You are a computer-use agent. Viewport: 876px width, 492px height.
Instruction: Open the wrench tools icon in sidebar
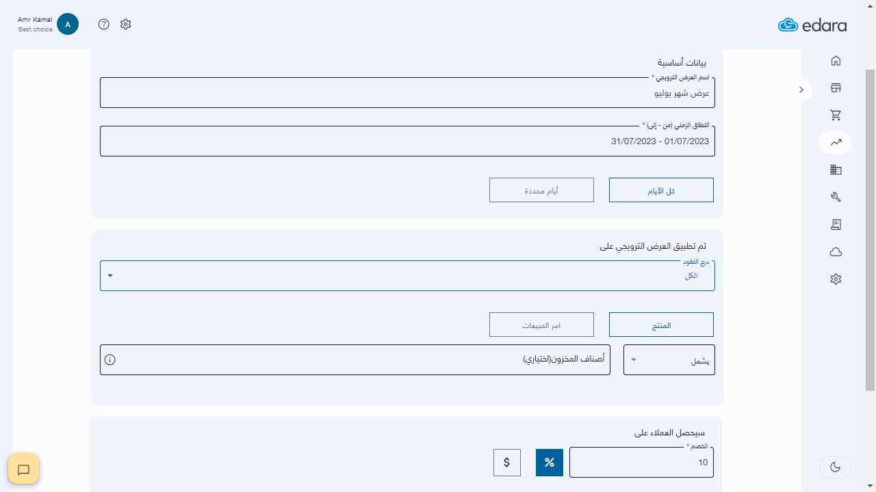pyautogui.click(x=835, y=197)
